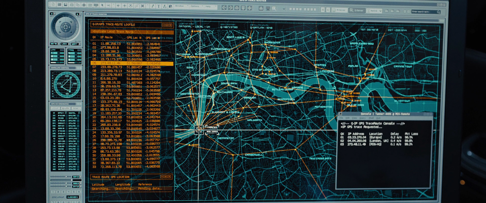486x203 pixels.
Task: Select highlighted logfile row 06 273.48.11.49
Action: 132,63
